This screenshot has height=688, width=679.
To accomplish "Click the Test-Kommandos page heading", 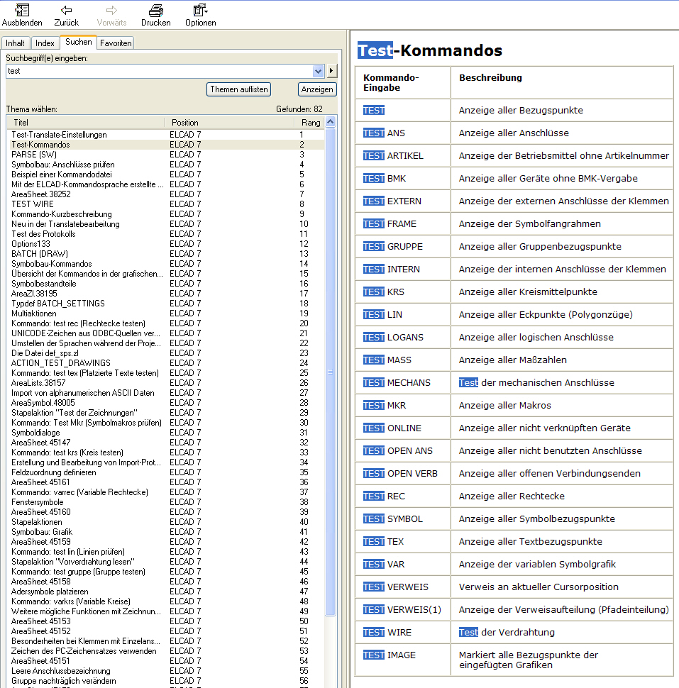I will pos(430,50).
